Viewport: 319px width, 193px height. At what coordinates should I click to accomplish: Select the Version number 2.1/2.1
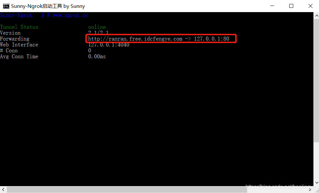pos(98,33)
